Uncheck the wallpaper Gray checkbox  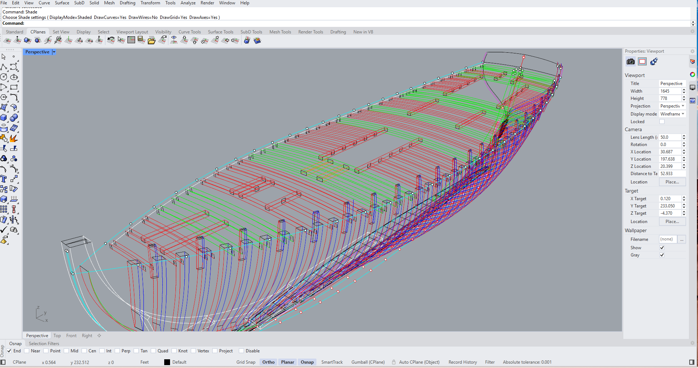click(662, 255)
